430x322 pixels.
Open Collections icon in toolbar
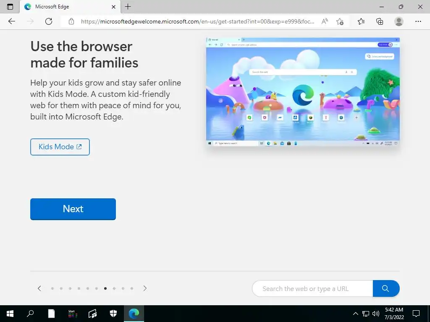[x=380, y=21]
